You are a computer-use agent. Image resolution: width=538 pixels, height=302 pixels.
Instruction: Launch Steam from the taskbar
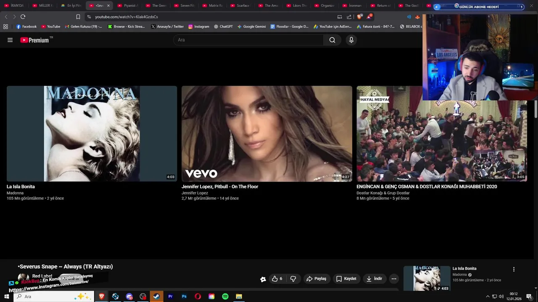156,297
